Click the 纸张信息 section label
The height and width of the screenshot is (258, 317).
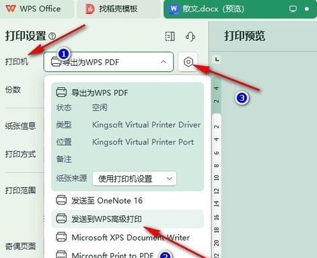click(x=20, y=126)
